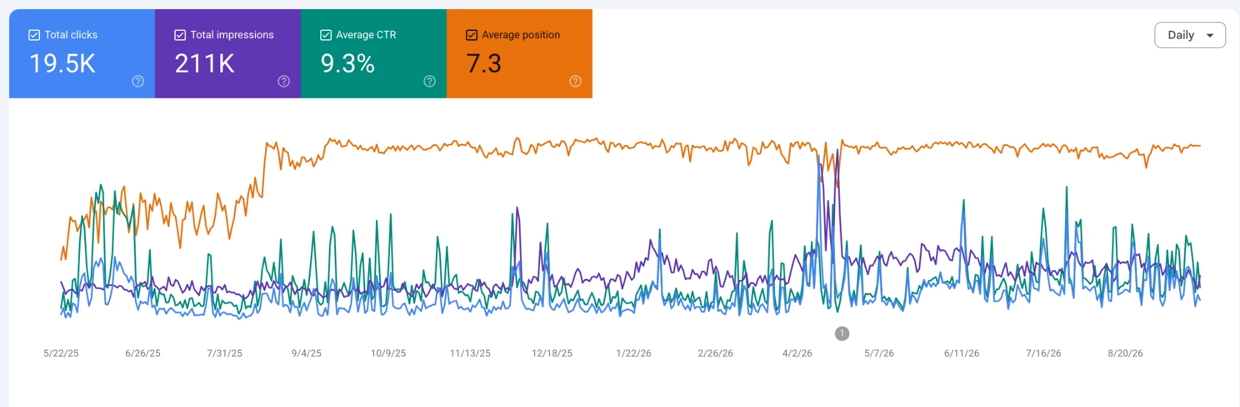Click the 211K total impressions value
1240x407 pixels.
(x=205, y=63)
